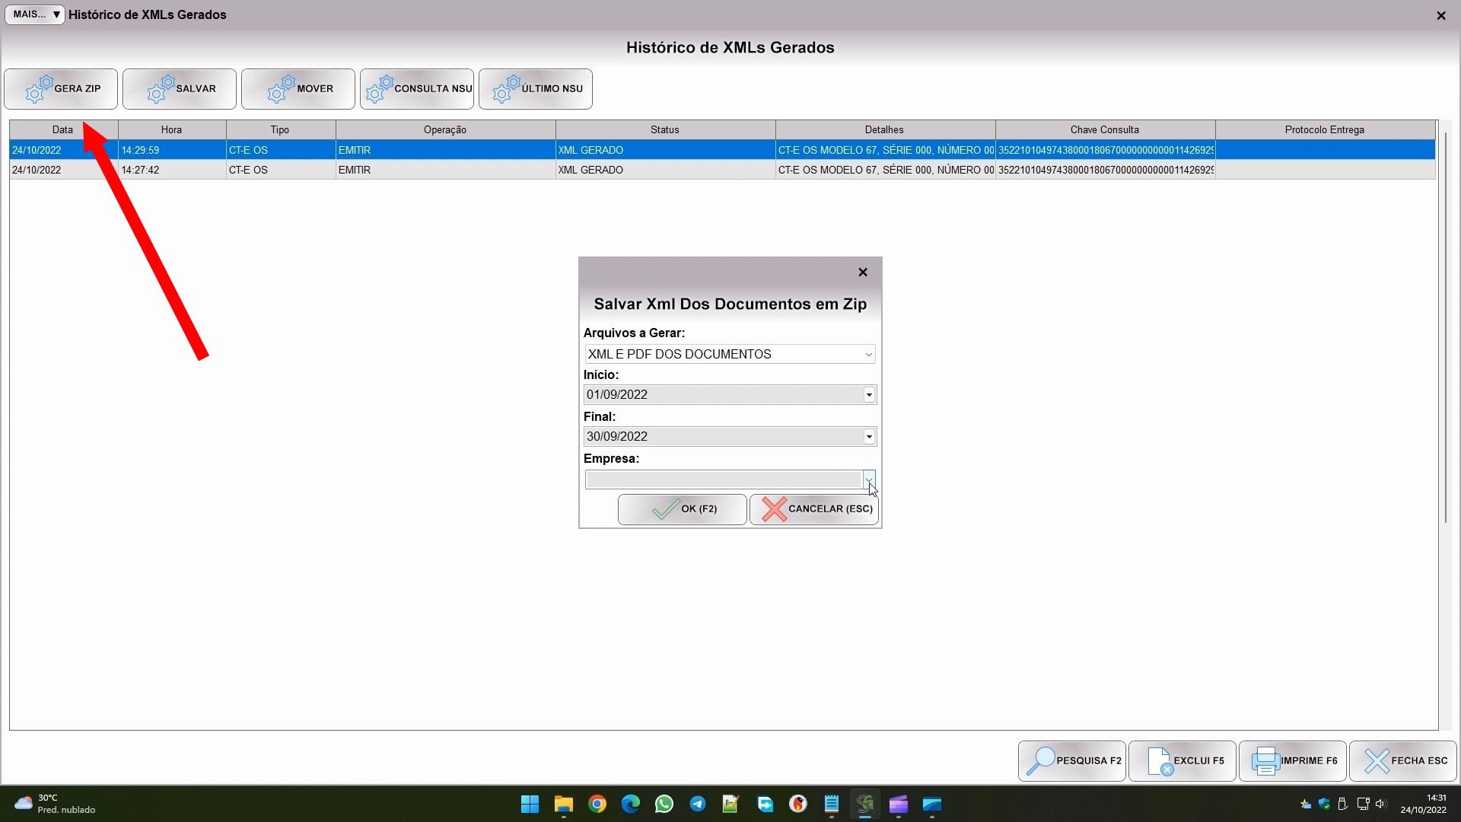Click the network display tray icon
The image size is (1461, 822).
coord(1363,804)
